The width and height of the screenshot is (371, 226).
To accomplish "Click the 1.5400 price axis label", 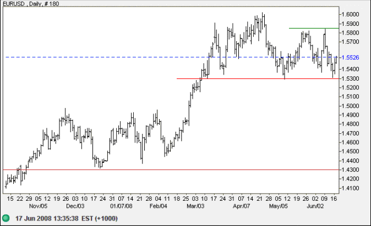I will (x=350, y=69).
